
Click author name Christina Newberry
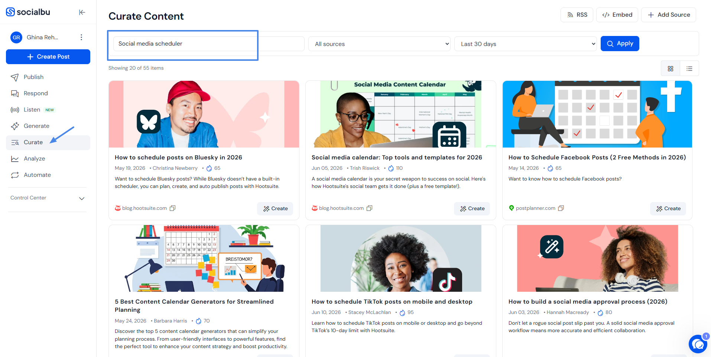175,168
